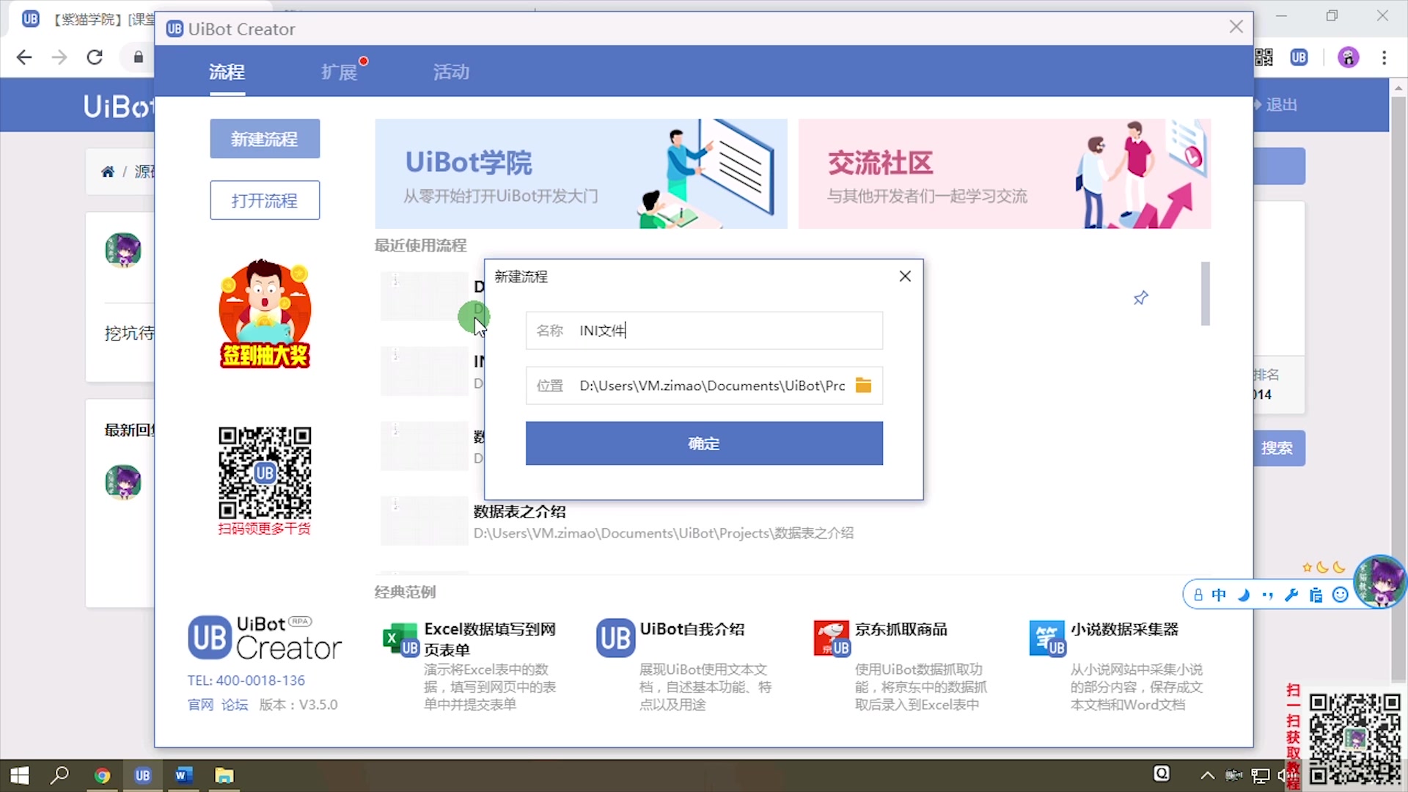Open input method settings via the wrench icon
Image resolution: width=1408 pixels, height=792 pixels.
(x=1291, y=595)
